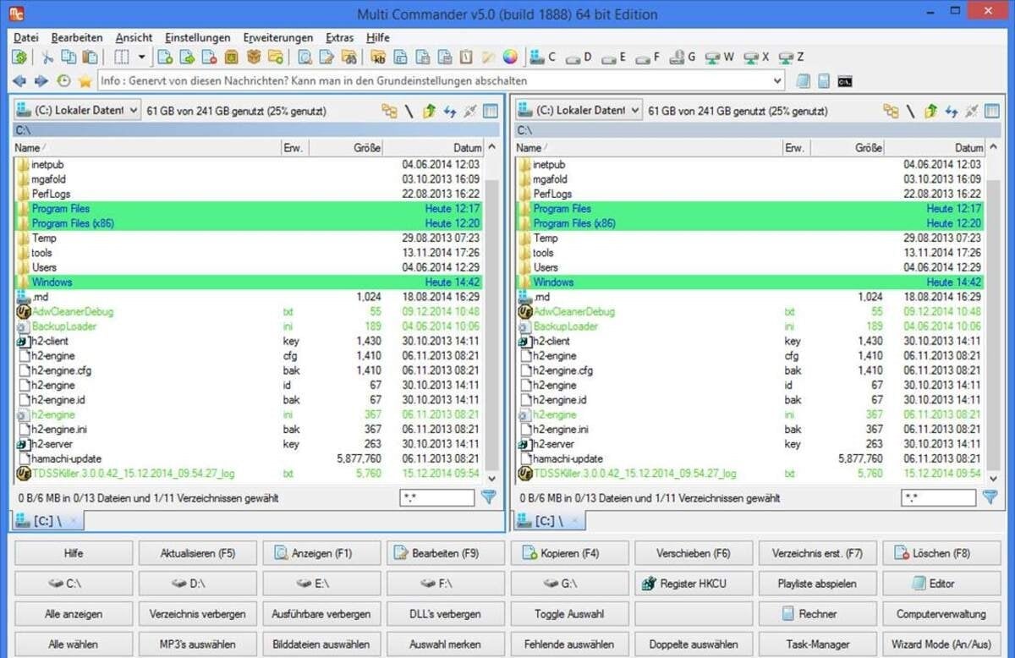
Task: Click the swap panels arrows icon in the right panel
Action: click(x=952, y=111)
